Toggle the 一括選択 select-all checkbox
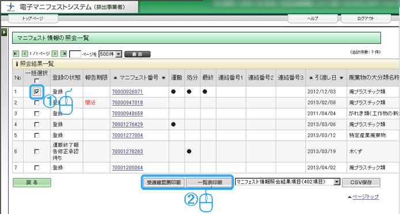 (x=37, y=81)
